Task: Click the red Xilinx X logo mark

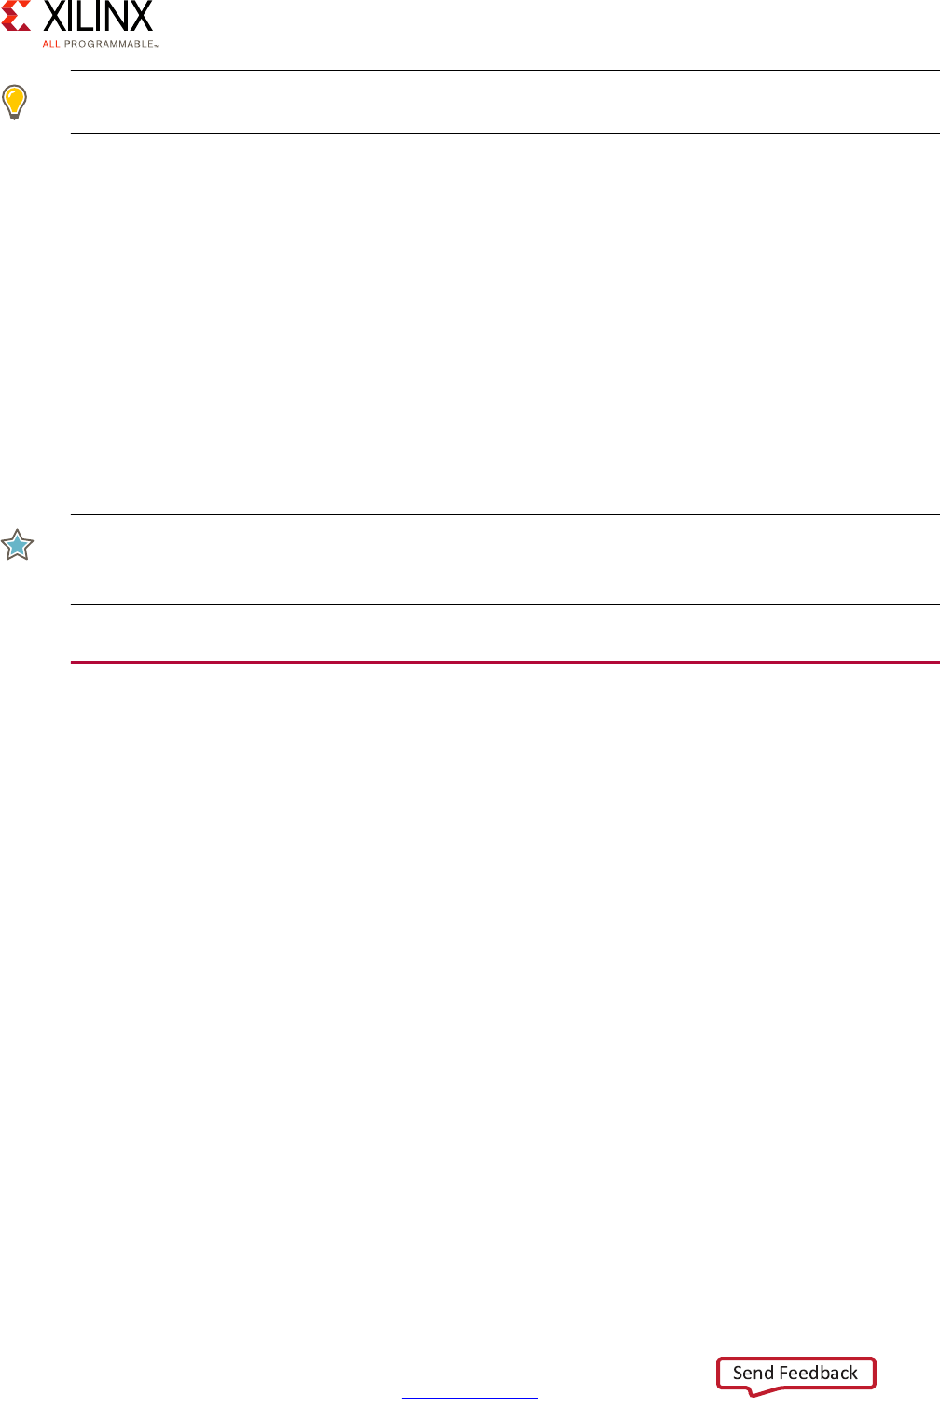Action: pyautogui.click(x=17, y=15)
